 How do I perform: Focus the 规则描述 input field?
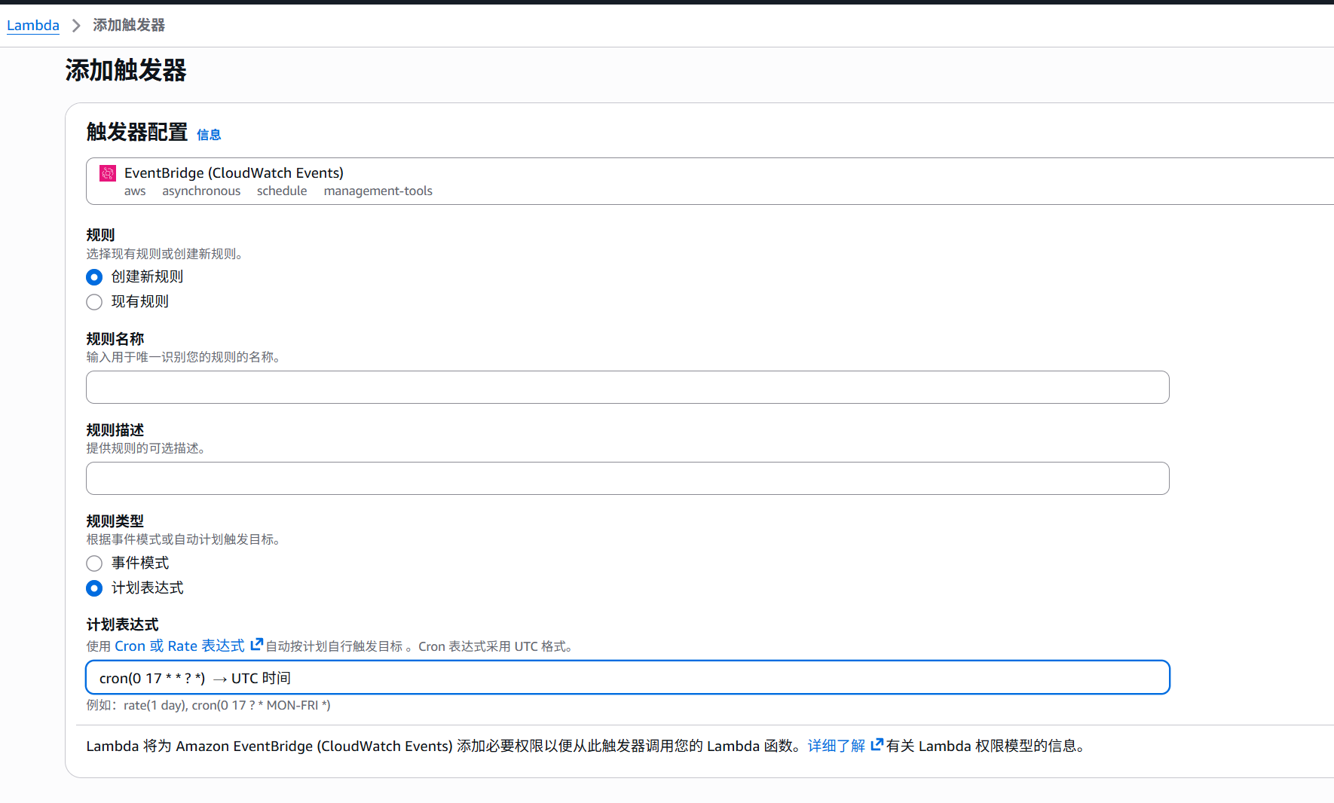[x=628, y=478]
